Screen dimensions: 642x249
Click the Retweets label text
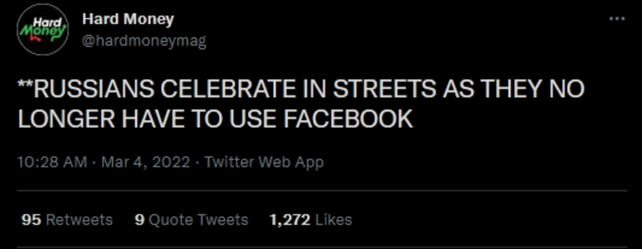(x=79, y=220)
